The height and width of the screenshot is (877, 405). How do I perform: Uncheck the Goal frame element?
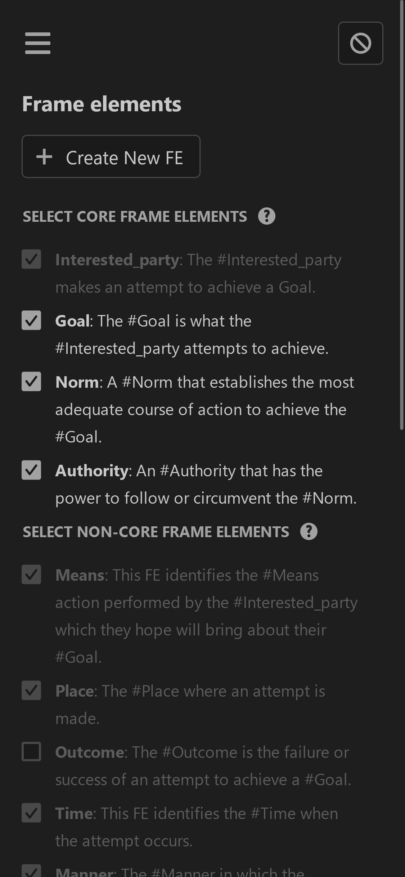pyautogui.click(x=31, y=320)
